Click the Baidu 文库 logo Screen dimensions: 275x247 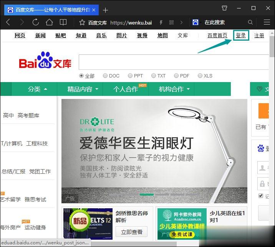pos(45,60)
